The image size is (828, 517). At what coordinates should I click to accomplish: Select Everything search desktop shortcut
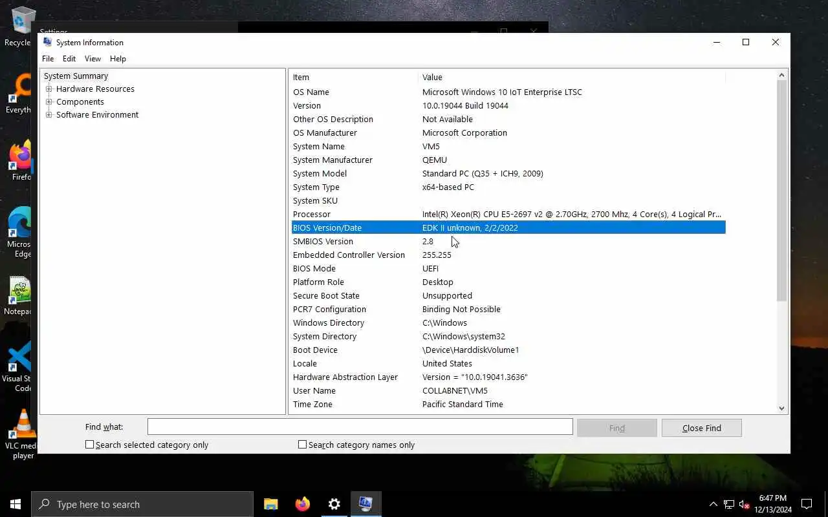pos(19,94)
